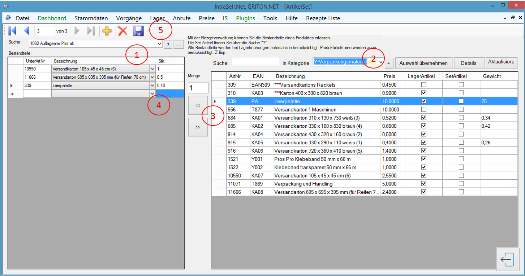This screenshot has width=525, height=276.
Task: Go to next record arrow
Action: pos(77,31)
